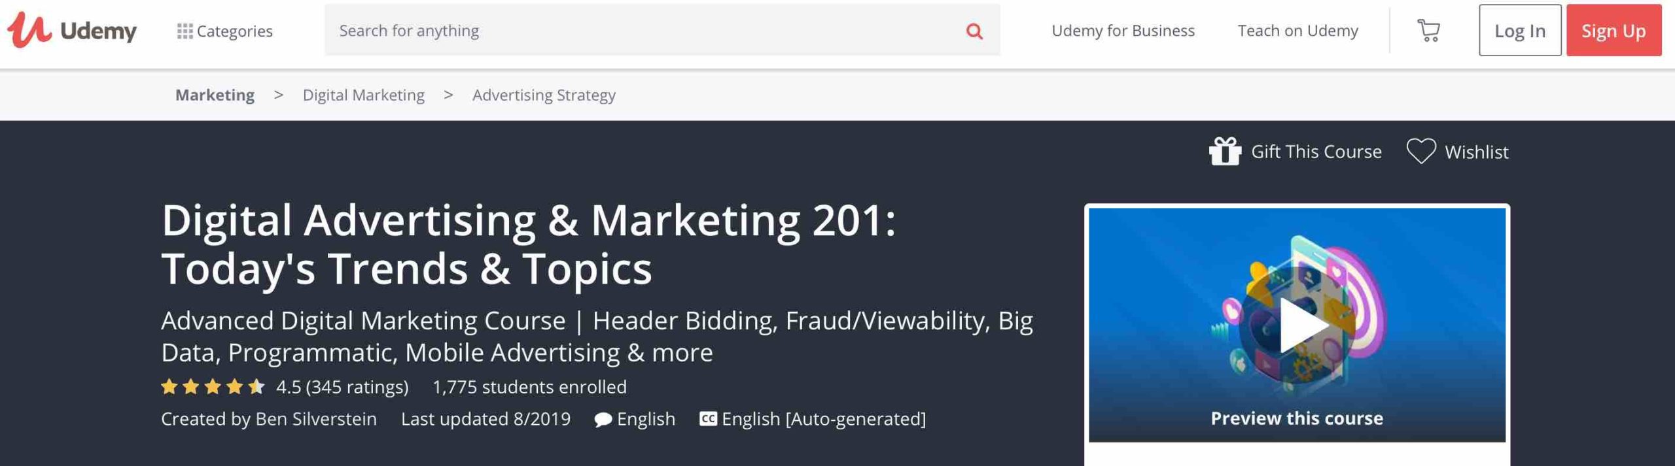Click the closed captions CC icon

(708, 419)
